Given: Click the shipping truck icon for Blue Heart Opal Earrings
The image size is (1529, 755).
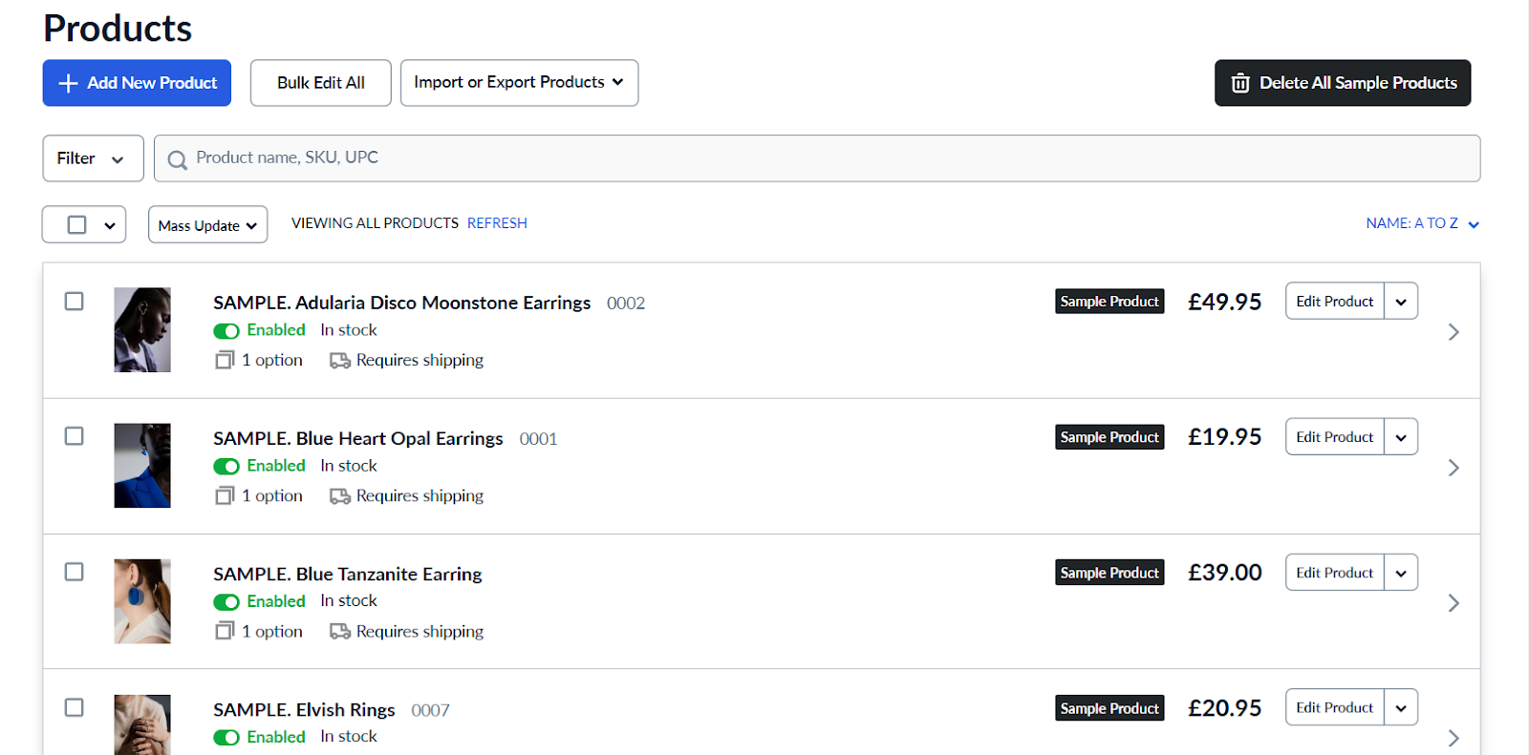Looking at the screenshot, I should tap(340, 496).
